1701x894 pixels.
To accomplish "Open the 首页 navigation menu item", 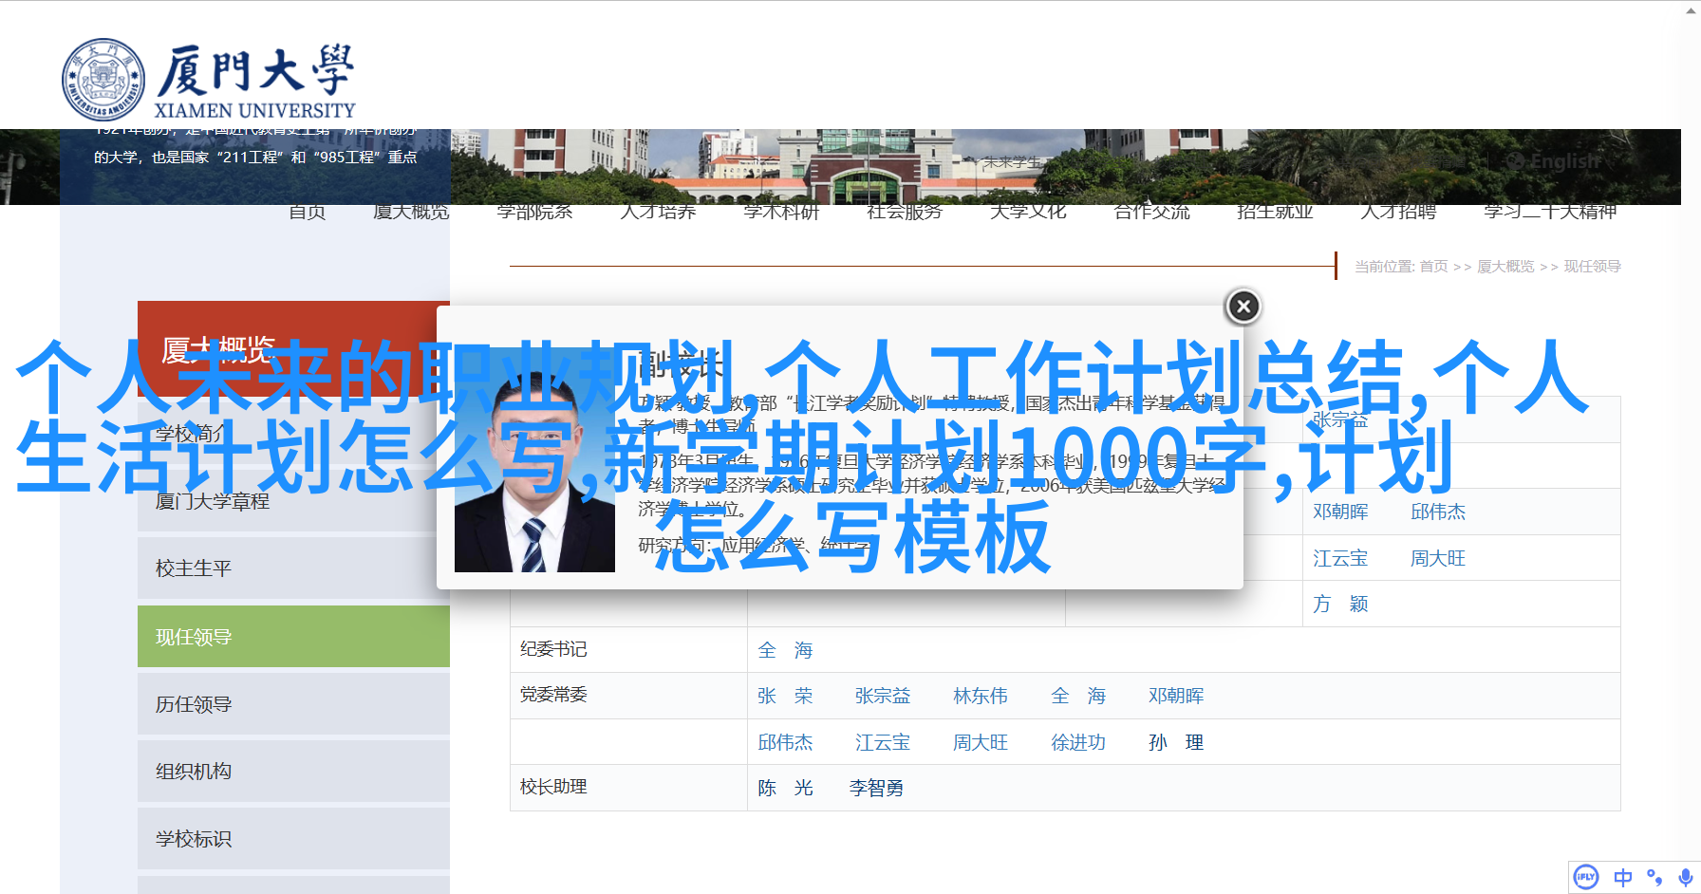I will (307, 212).
